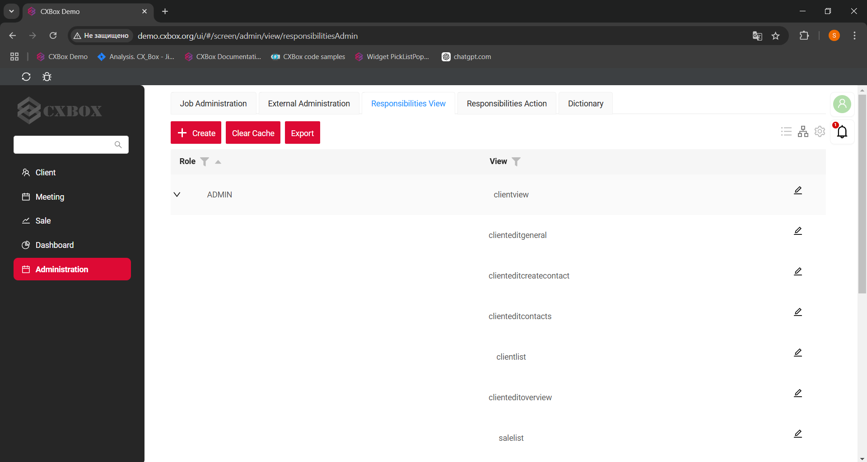Open notifications bell
The width and height of the screenshot is (867, 462).
pyautogui.click(x=842, y=132)
